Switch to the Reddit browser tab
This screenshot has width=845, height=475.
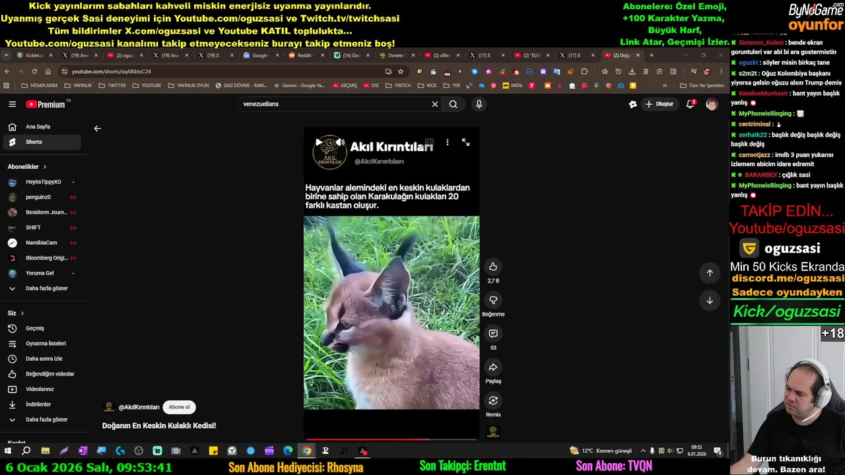(305, 55)
